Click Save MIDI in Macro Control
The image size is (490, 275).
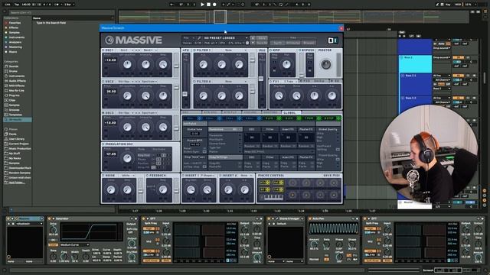(332, 176)
